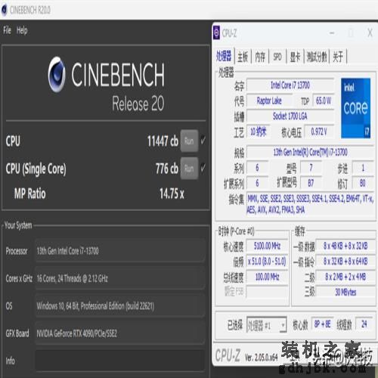This screenshot has height=378, width=378.
Task: Click the '776 cb' single core score
Action: (167, 169)
